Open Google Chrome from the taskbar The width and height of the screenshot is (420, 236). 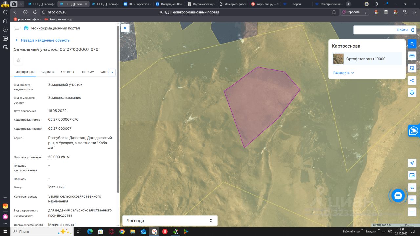(122, 232)
